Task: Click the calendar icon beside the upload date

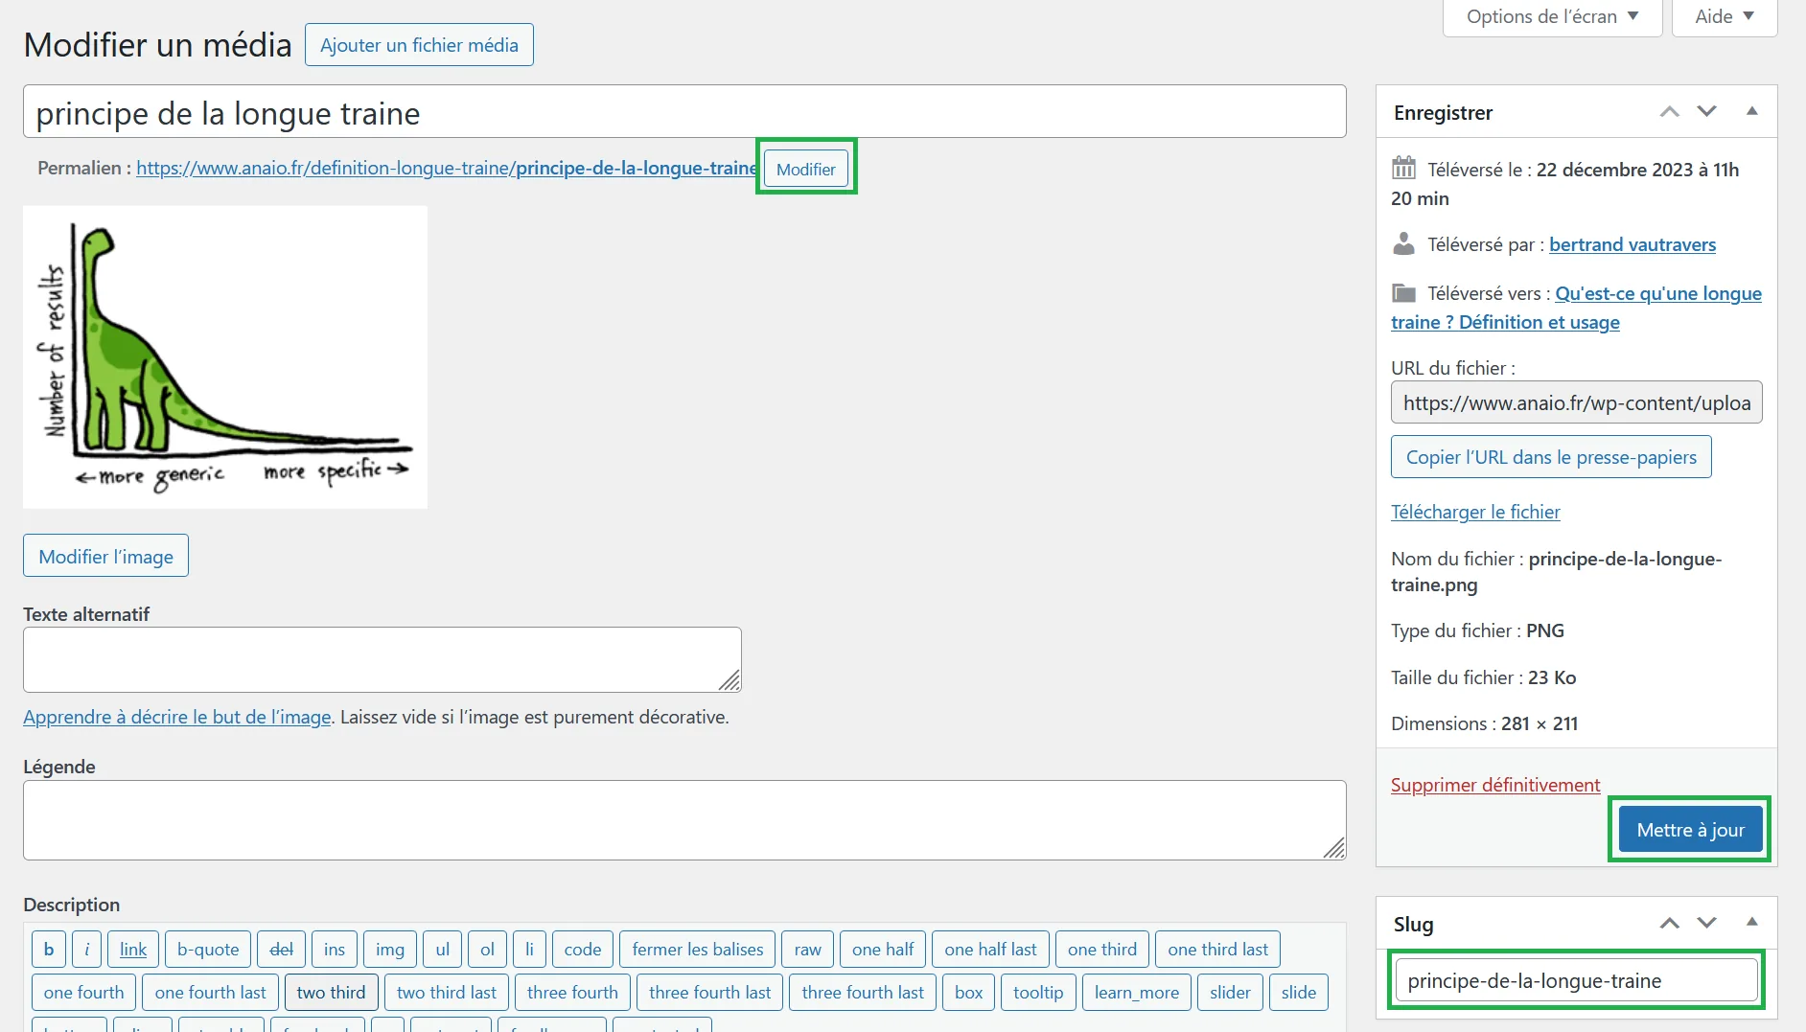Action: (x=1403, y=169)
